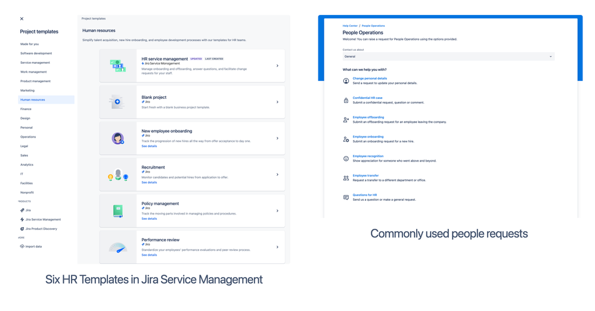See details for New employee onboarding
595x311 pixels.
(x=149, y=147)
